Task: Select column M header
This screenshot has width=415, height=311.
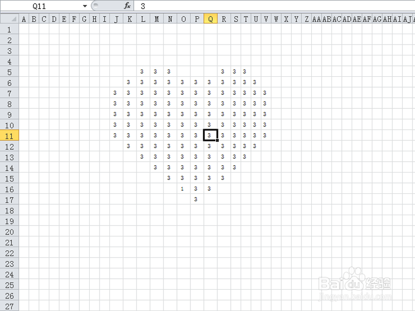Action: [x=157, y=19]
